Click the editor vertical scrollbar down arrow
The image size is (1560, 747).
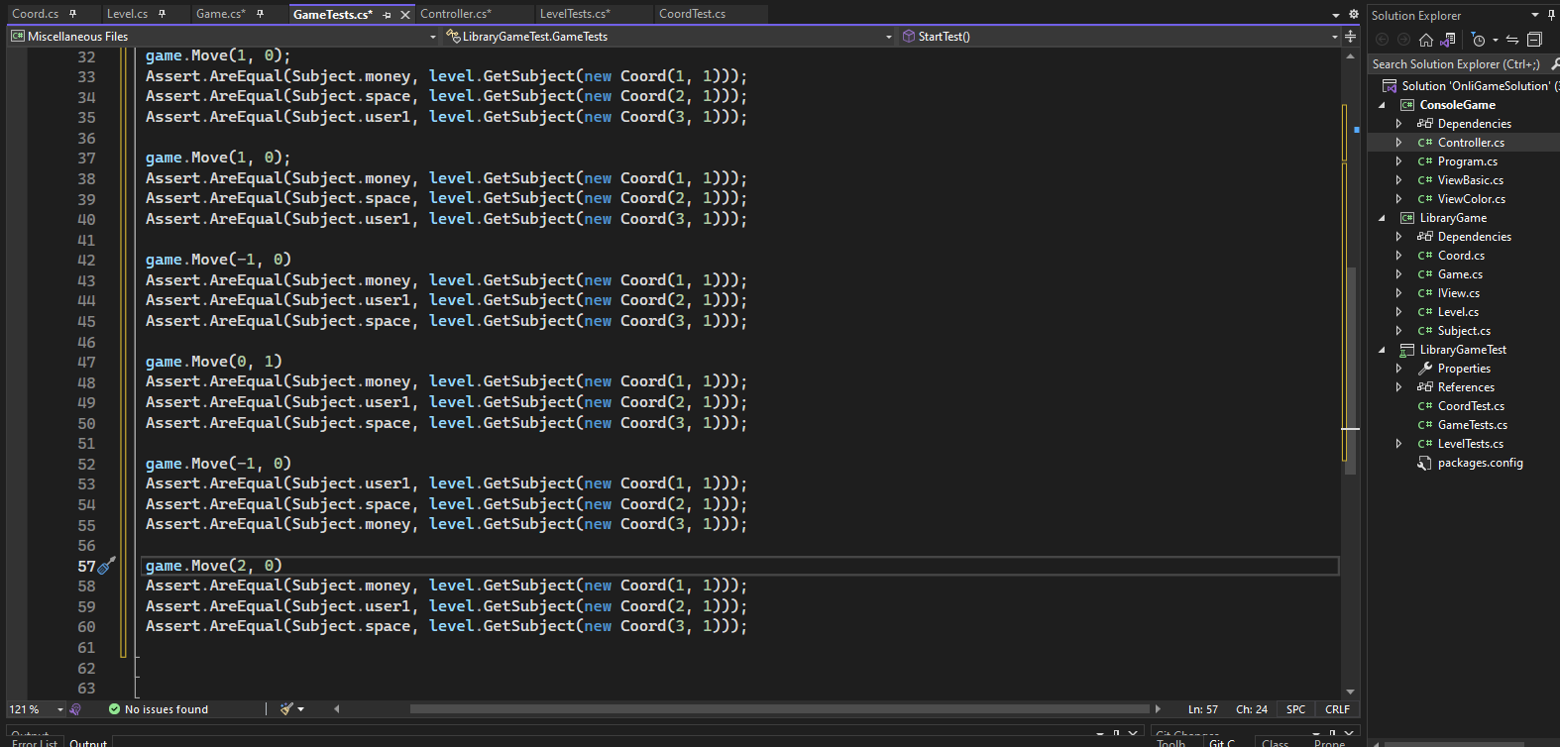(x=1350, y=692)
